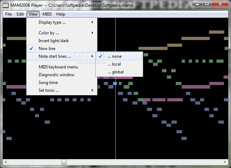Click the scrollbar left arrow
The height and width of the screenshot is (168, 231).
tap(6, 162)
